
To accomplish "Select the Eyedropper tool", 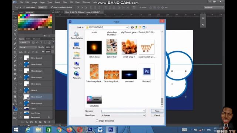I will pos(15,39).
